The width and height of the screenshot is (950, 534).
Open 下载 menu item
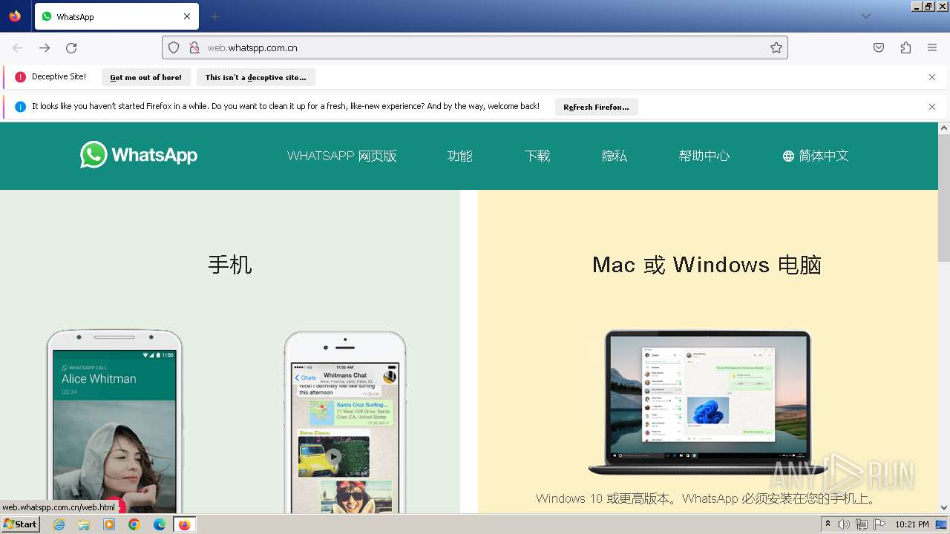(x=537, y=156)
